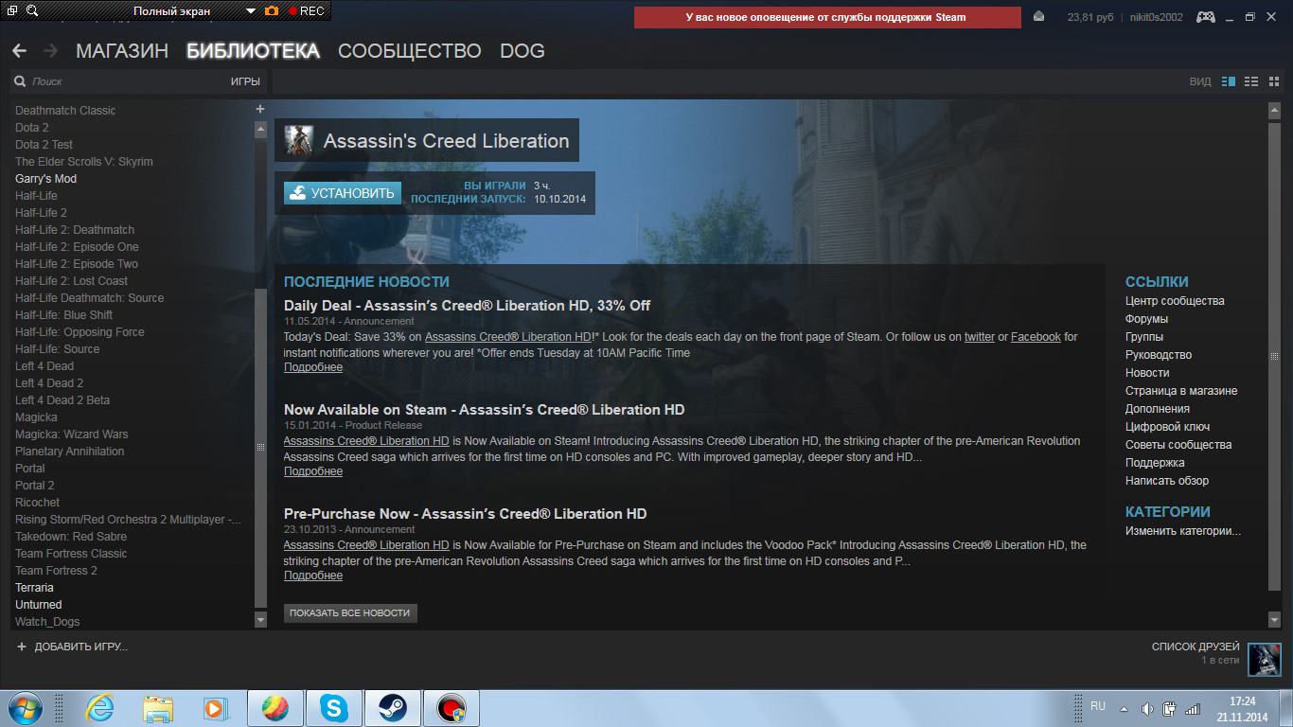Open friends list avatar icon

click(1264, 660)
